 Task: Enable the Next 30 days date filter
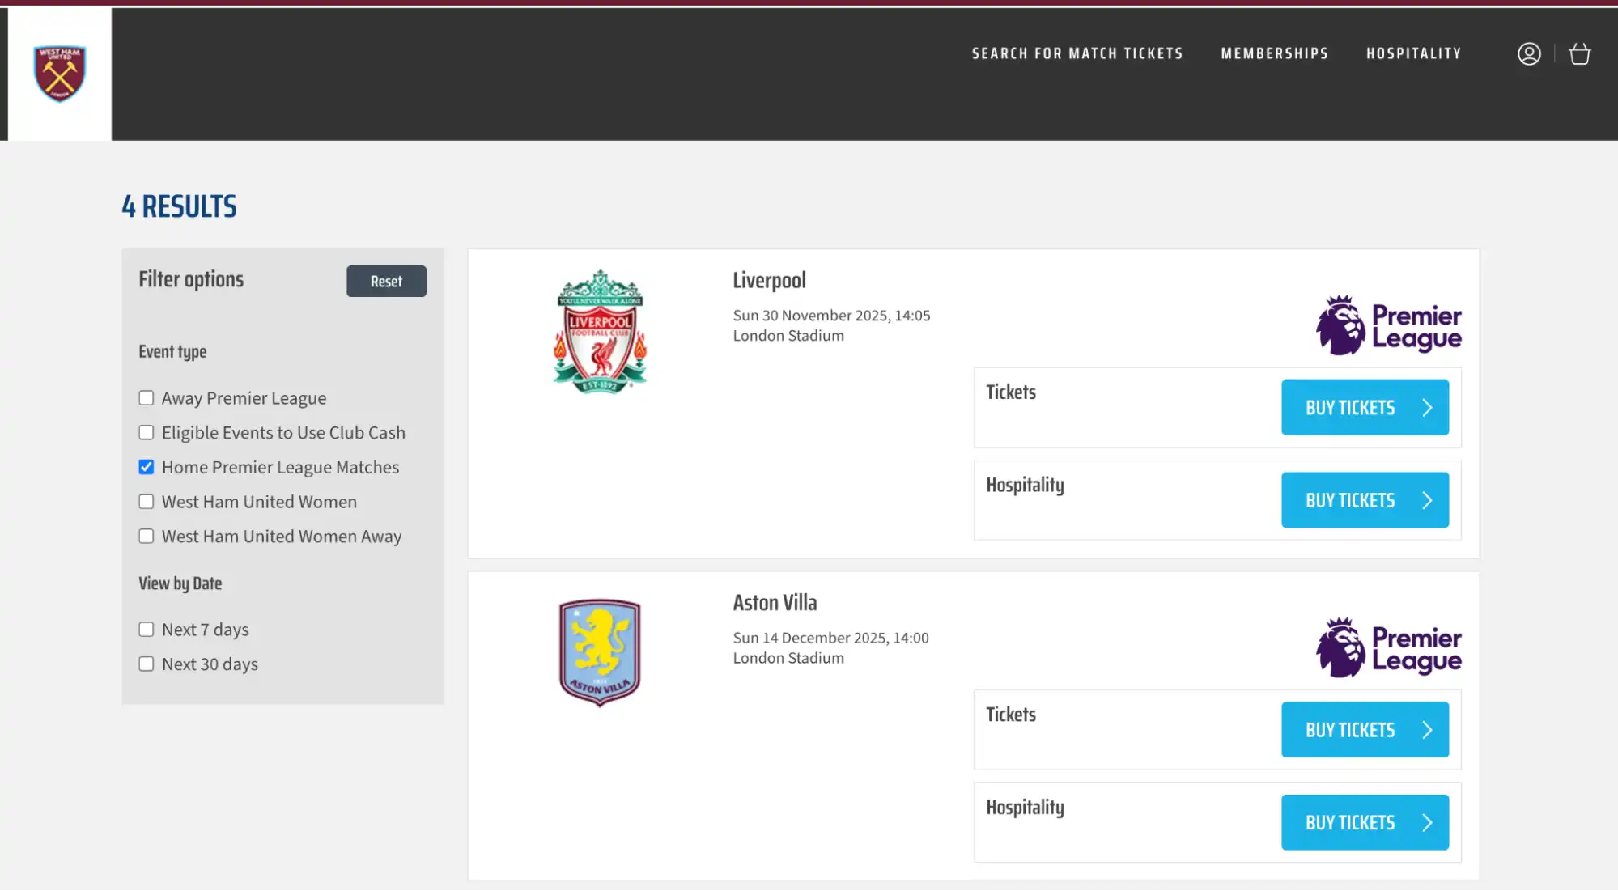tap(146, 664)
